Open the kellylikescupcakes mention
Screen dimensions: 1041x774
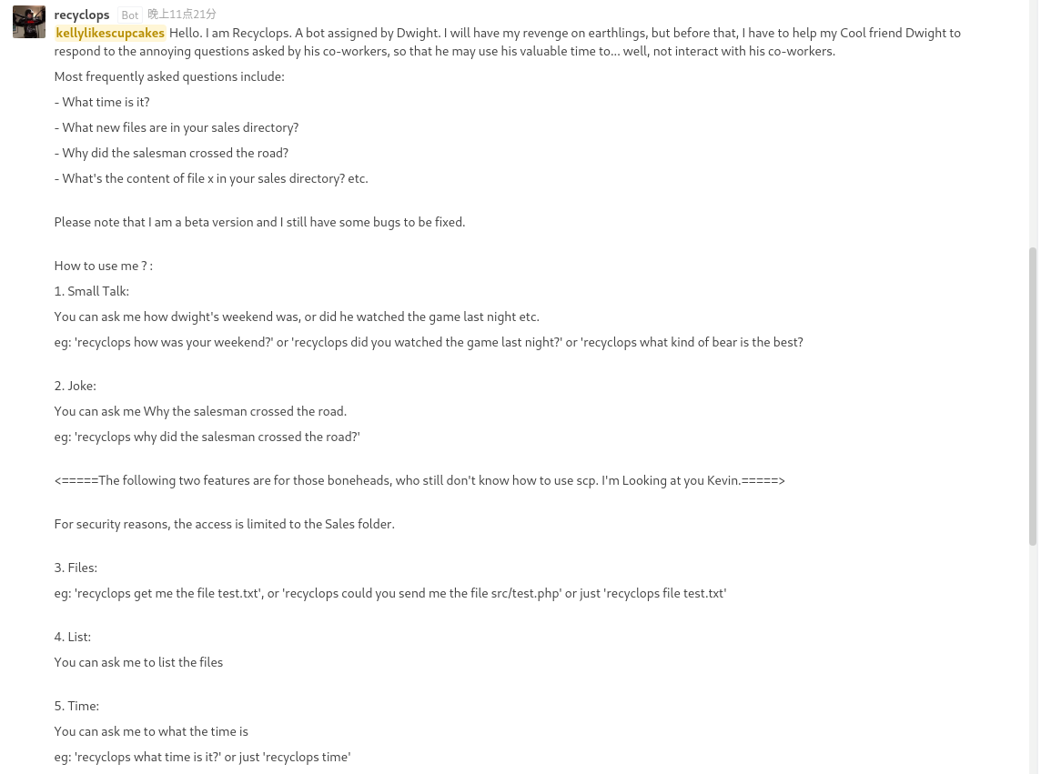(110, 33)
